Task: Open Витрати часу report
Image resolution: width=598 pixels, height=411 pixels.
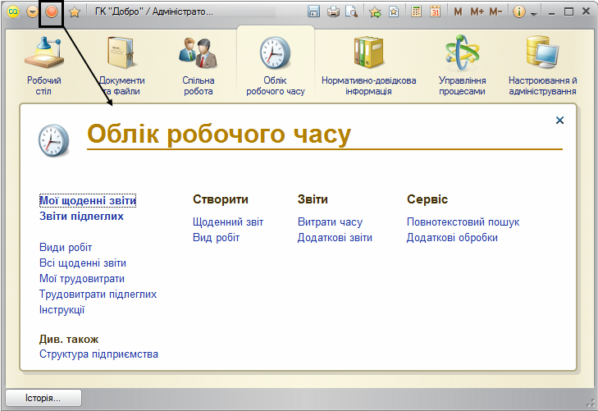Action: (331, 221)
